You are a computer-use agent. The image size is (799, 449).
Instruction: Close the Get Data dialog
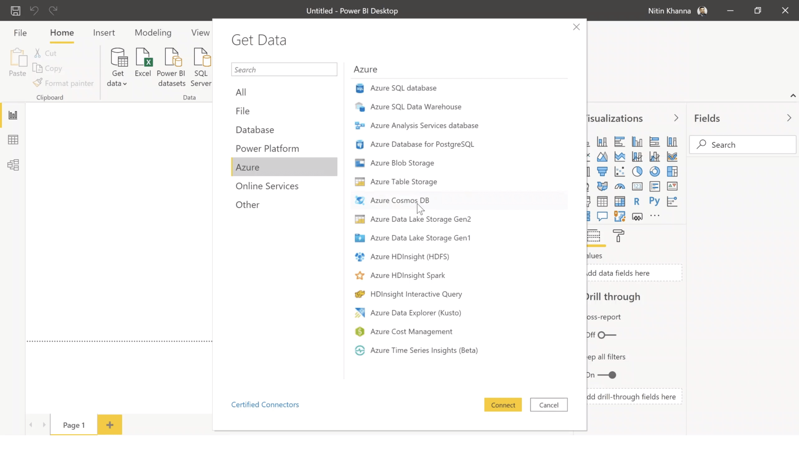click(x=576, y=27)
